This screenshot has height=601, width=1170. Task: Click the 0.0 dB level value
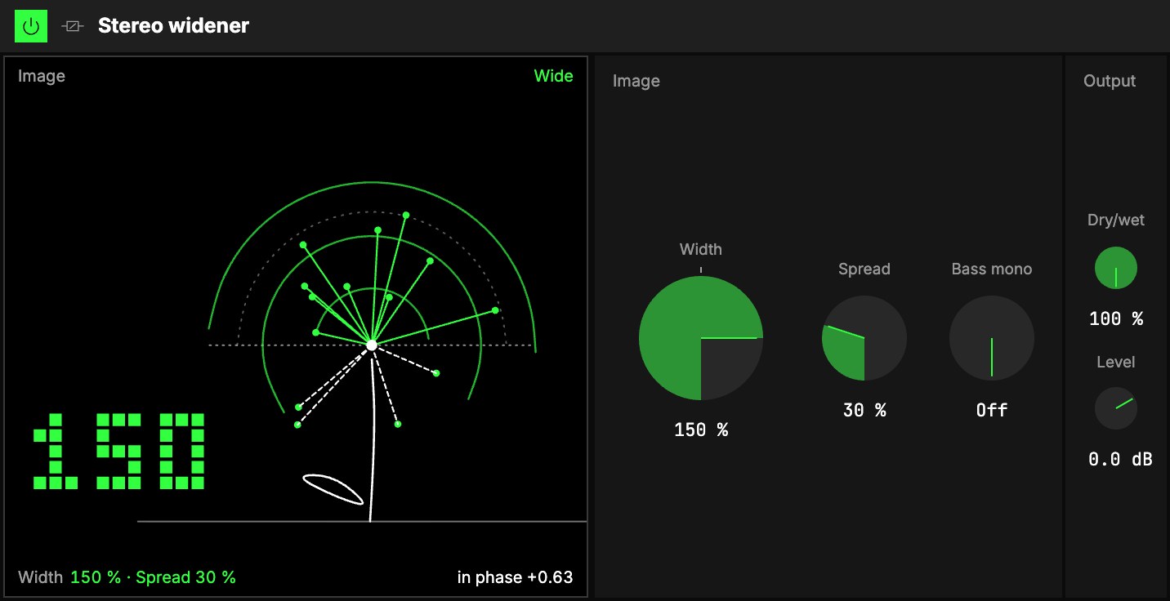point(1120,460)
